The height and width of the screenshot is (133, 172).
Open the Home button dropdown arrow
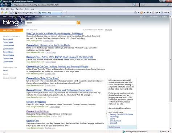(x=138, y=12)
